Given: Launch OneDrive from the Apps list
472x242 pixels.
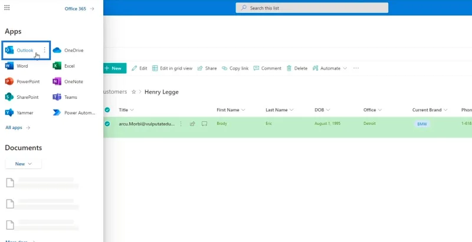Looking at the screenshot, I should 68,51.
